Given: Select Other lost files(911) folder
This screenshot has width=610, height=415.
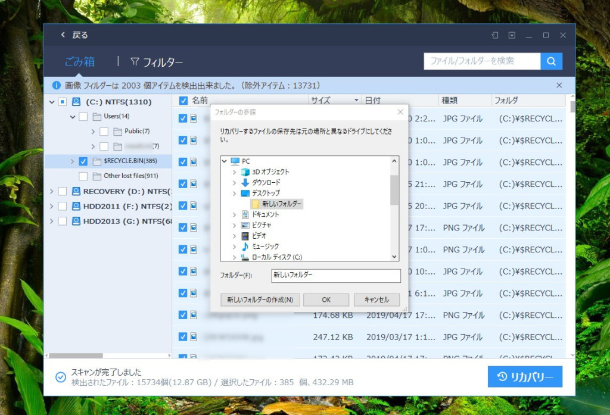Looking at the screenshot, I should tap(130, 176).
